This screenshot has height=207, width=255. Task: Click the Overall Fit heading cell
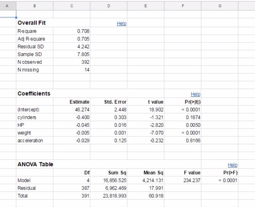35,23
